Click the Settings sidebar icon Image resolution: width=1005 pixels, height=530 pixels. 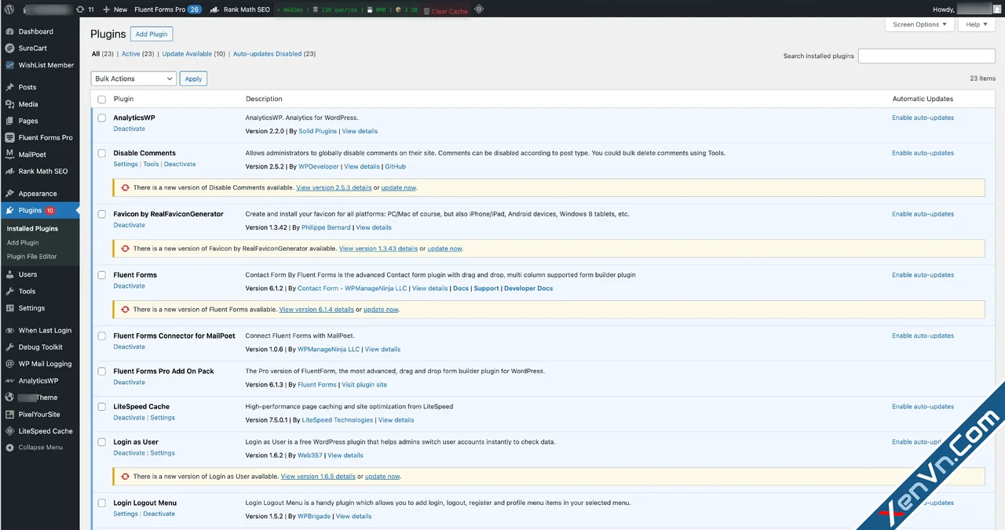coord(9,308)
